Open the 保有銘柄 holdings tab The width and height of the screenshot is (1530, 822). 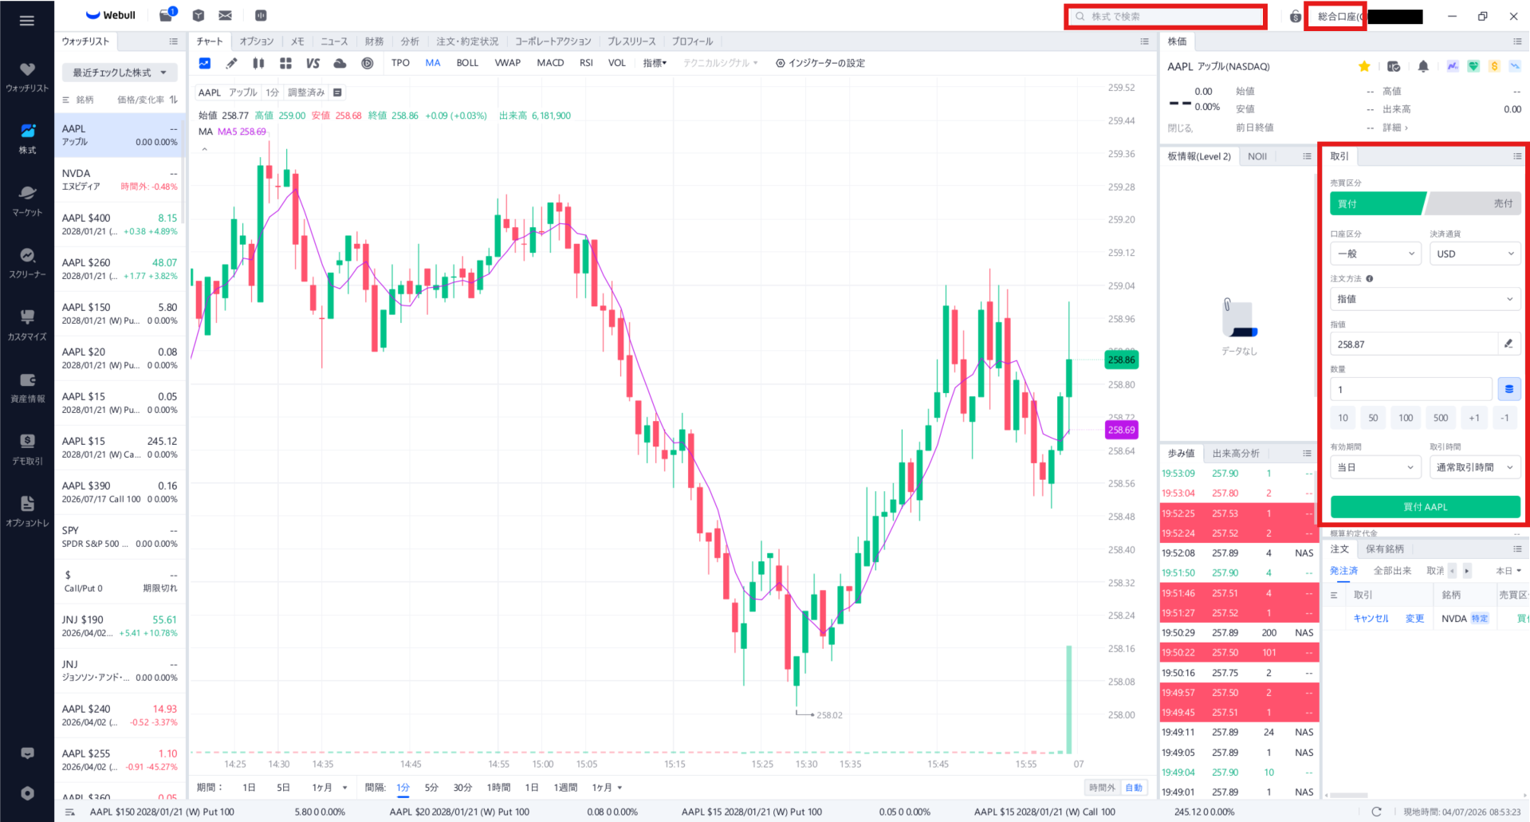pos(1384,549)
